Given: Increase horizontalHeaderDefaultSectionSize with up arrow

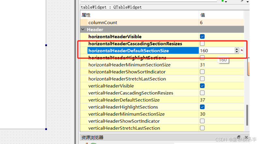Looking at the screenshot, I should pyautogui.click(x=237, y=49).
